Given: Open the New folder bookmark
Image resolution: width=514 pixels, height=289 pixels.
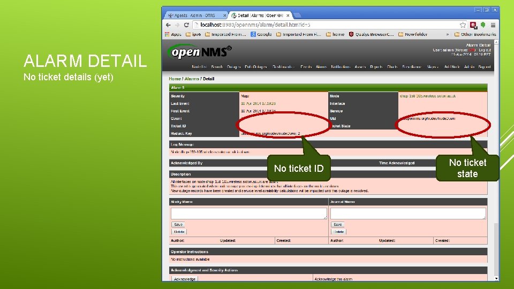Looking at the screenshot, I should pyautogui.click(x=413, y=34).
